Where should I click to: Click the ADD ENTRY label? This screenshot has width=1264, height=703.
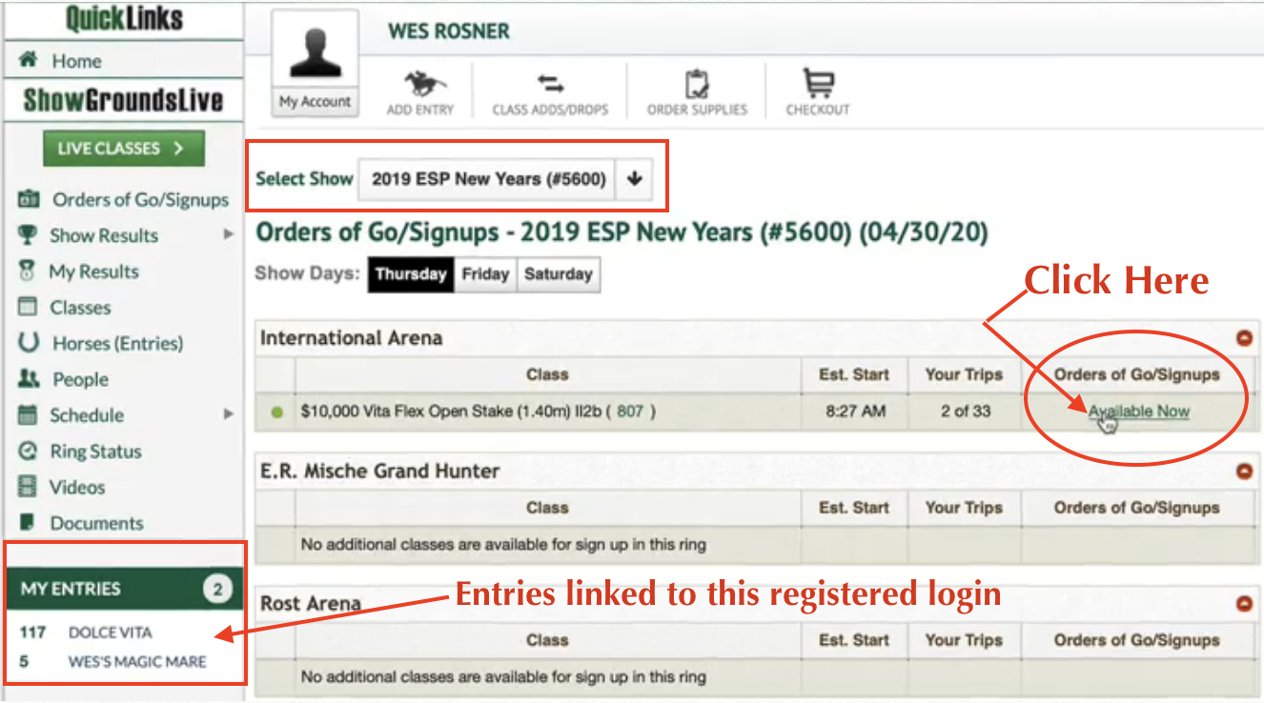pyautogui.click(x=420, y=110)
